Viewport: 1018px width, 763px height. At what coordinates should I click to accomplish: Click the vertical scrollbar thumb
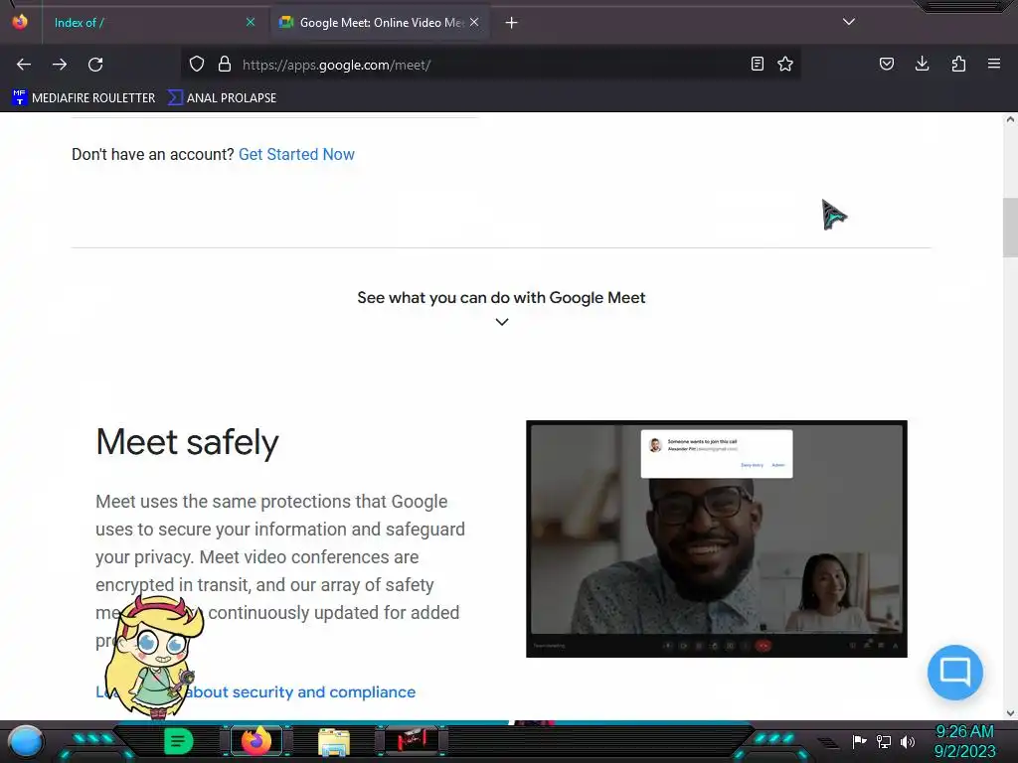(x=1010, y=228)
